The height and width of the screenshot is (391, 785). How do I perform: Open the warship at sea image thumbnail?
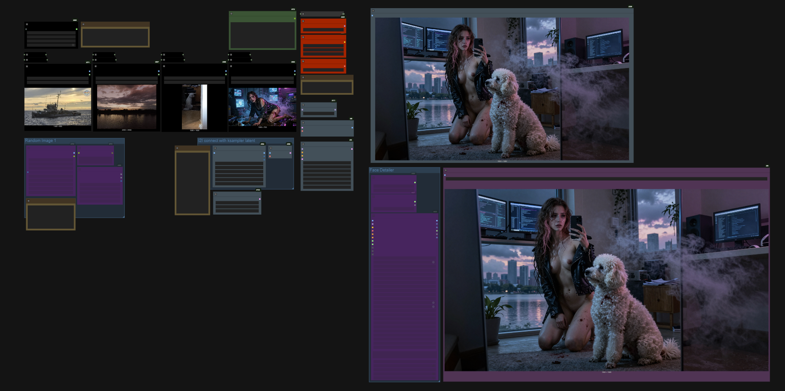pyautogui.click(x=58, y=107)
